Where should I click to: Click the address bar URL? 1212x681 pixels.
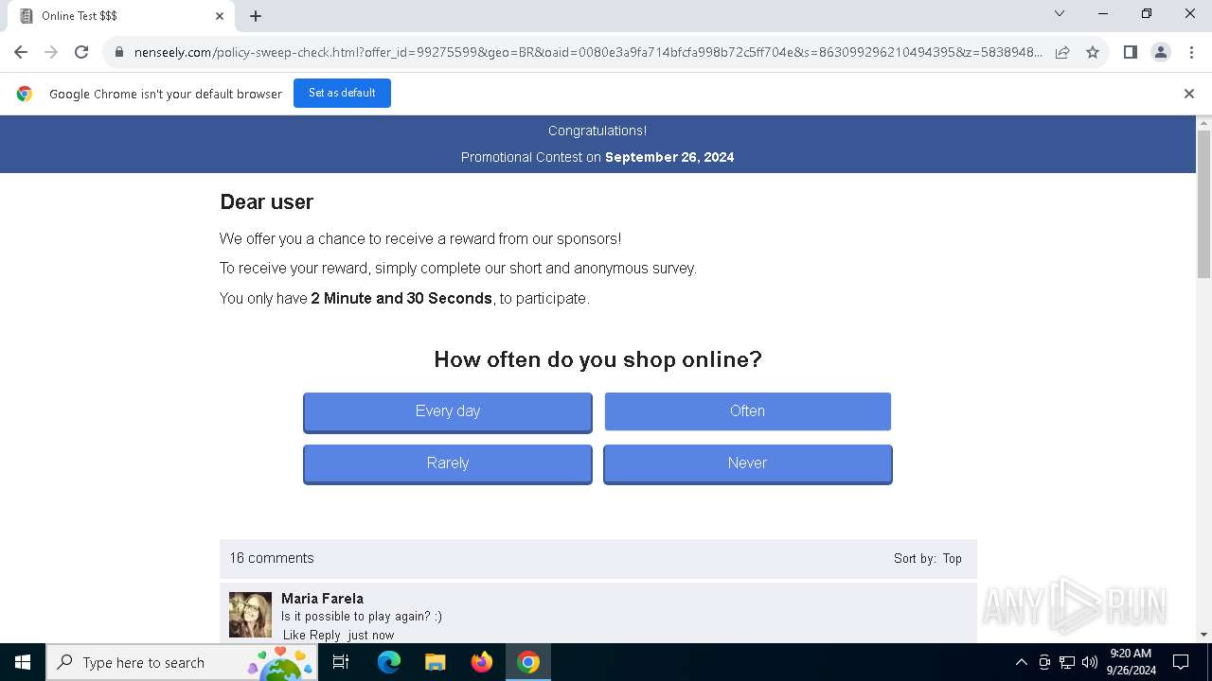point(587,52)
